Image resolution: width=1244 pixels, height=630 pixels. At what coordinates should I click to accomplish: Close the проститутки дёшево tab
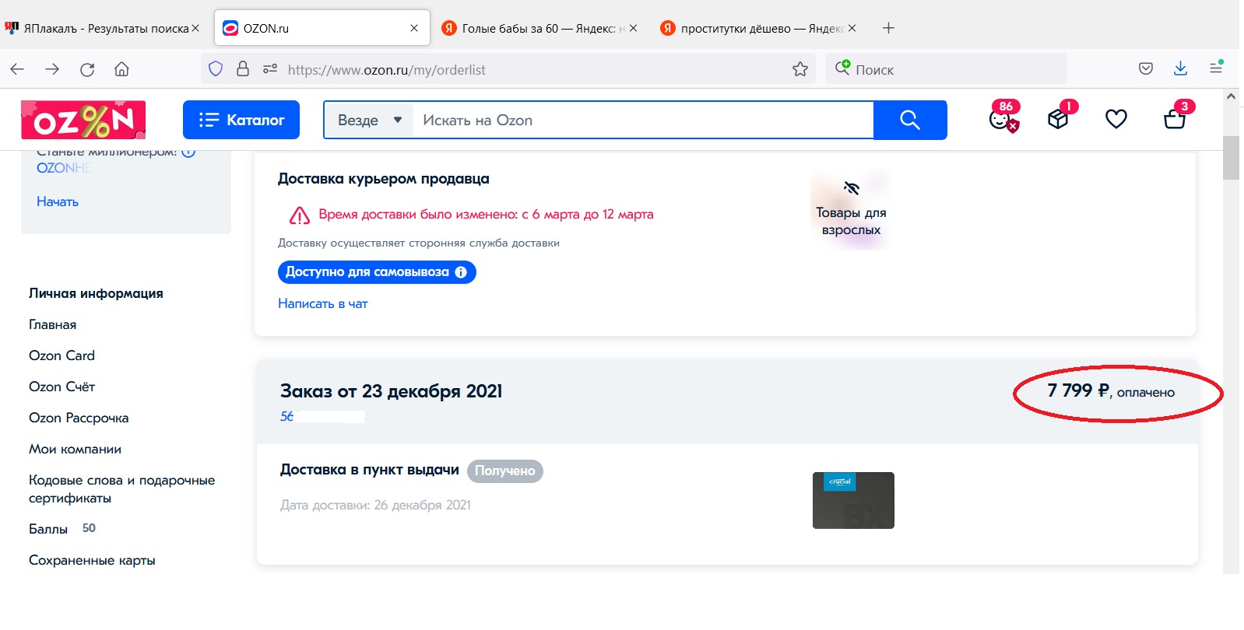(x=852, y=28)
